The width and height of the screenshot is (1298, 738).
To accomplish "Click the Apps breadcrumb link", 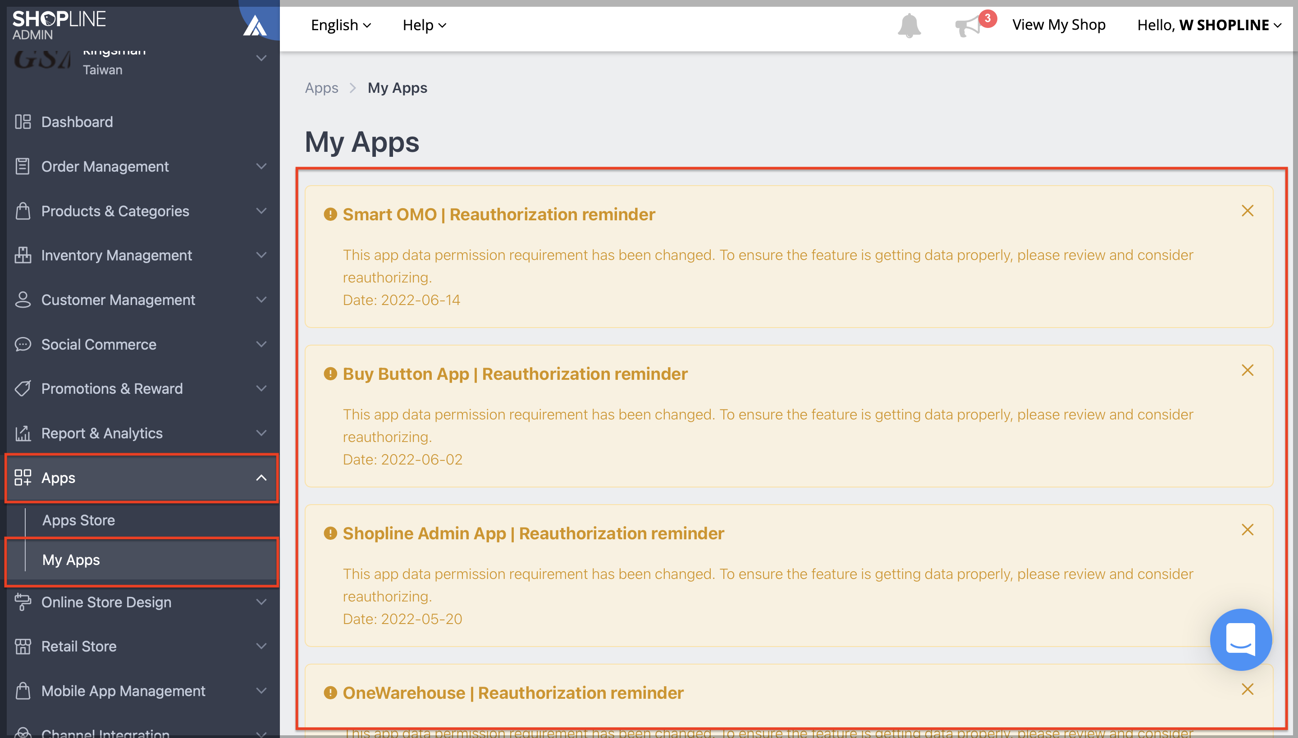I will (321, 88).
